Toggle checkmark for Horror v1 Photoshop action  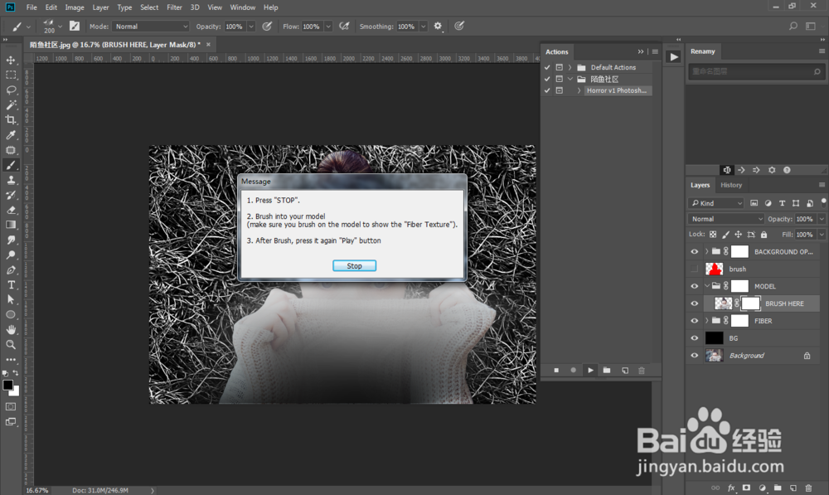pos(547,90)
